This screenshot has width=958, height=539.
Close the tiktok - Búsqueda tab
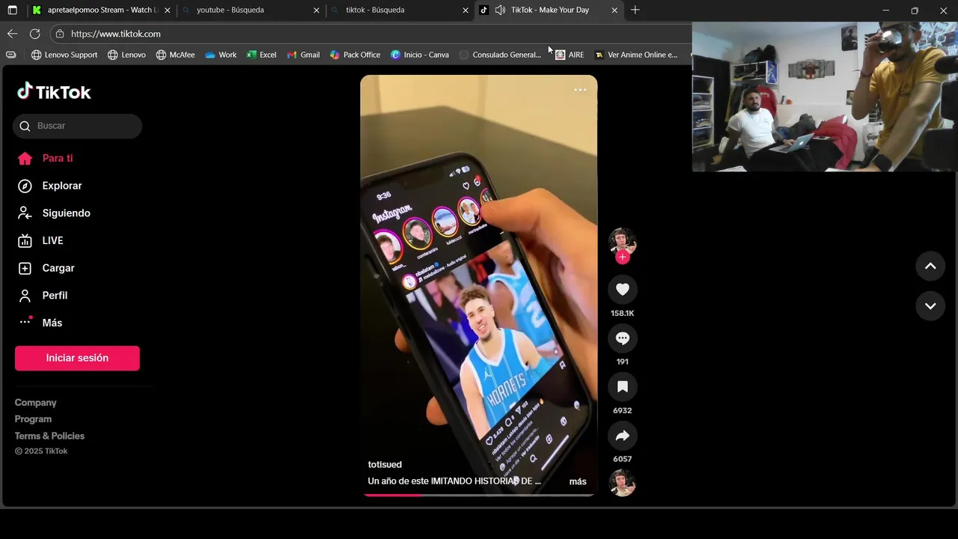pyautogui.click(x=466, y=10)
